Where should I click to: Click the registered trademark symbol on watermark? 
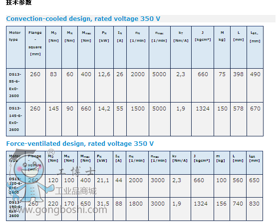(x=51, y=152)
